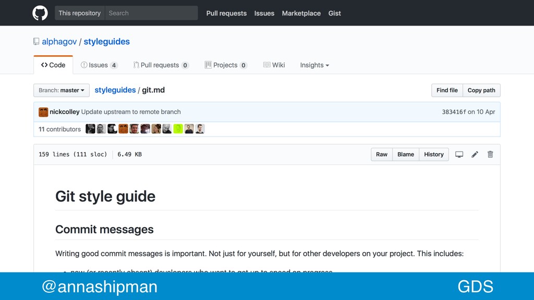Viewport: 534px width, 300px height.
Task: Click Marketplace in the top navigation
Action: click(301, 13)
